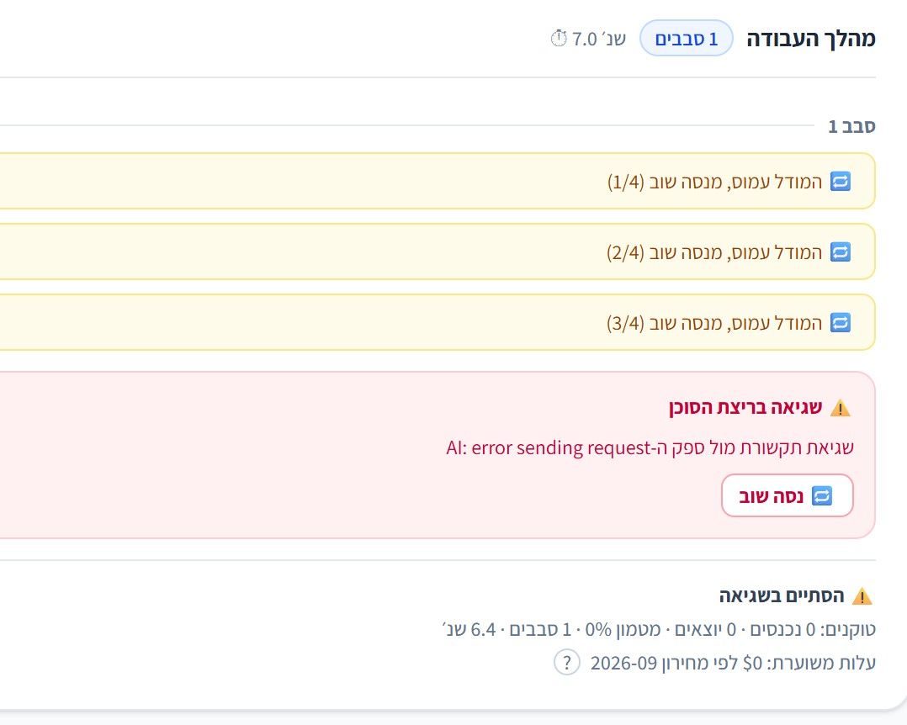Open the pricing help question mark
The image size is (907, 725).
click(x=567, y=662)
